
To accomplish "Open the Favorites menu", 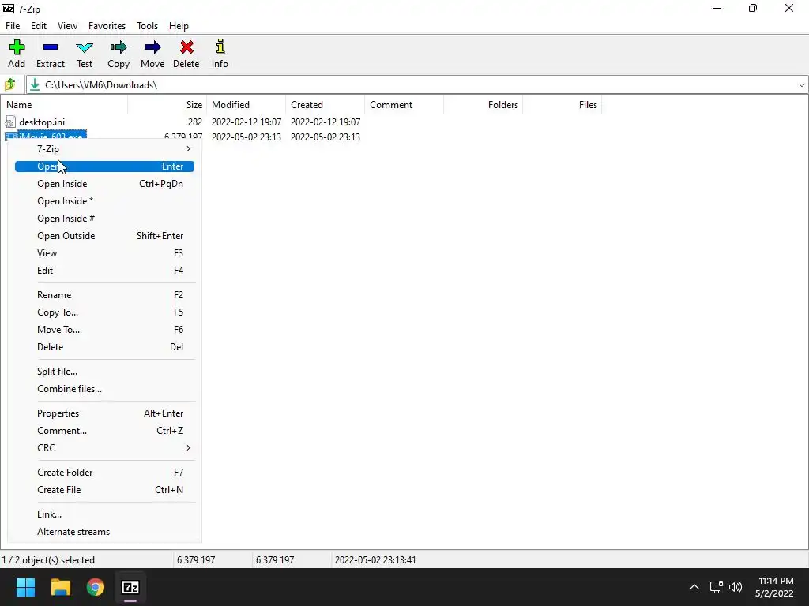I will pos(107,26).
